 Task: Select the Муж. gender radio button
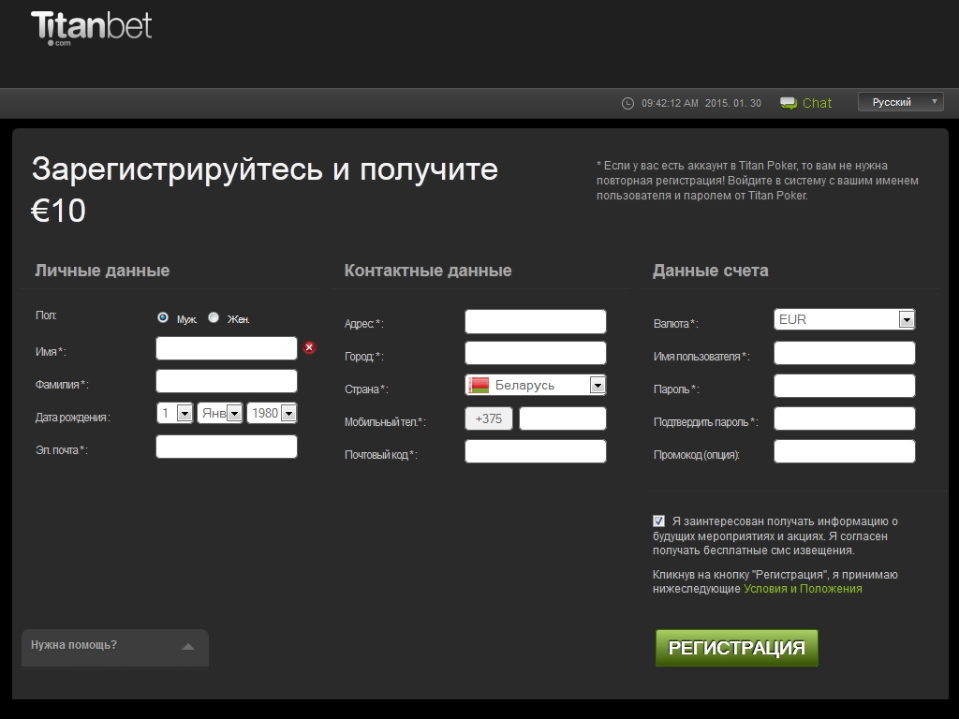[163, 317]
